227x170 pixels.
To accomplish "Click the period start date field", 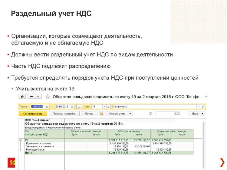I will click(x=38, y=107).
